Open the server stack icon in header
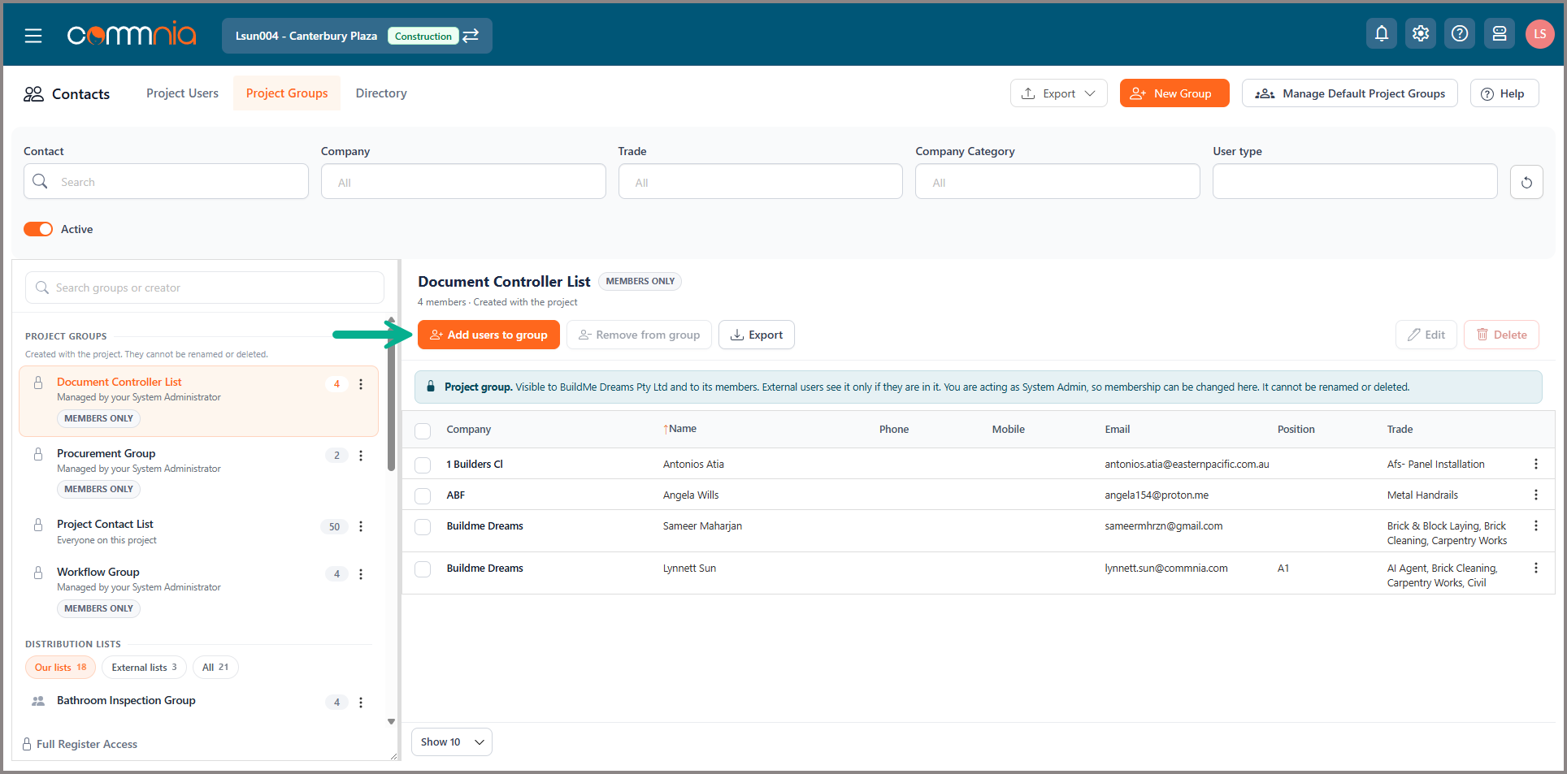The height and width of the screenshot is (774, 1567). click(1500, 33)
